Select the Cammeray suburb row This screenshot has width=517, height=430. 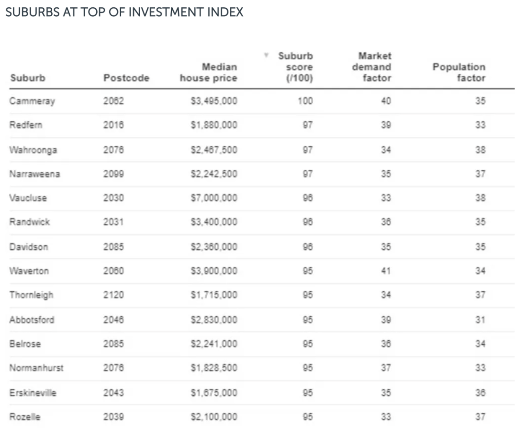click(32, 101)
